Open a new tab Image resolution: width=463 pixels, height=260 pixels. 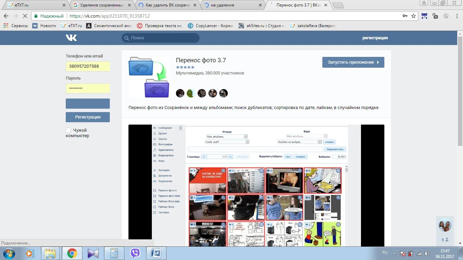(x=338, y=5)
